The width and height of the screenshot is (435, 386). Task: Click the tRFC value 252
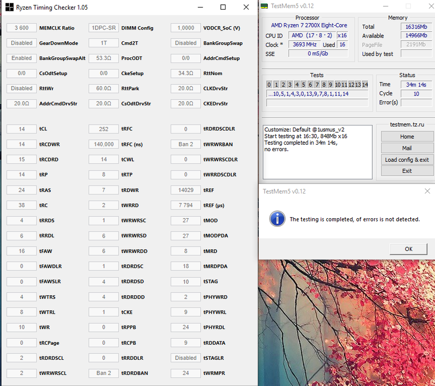(104, 129)
